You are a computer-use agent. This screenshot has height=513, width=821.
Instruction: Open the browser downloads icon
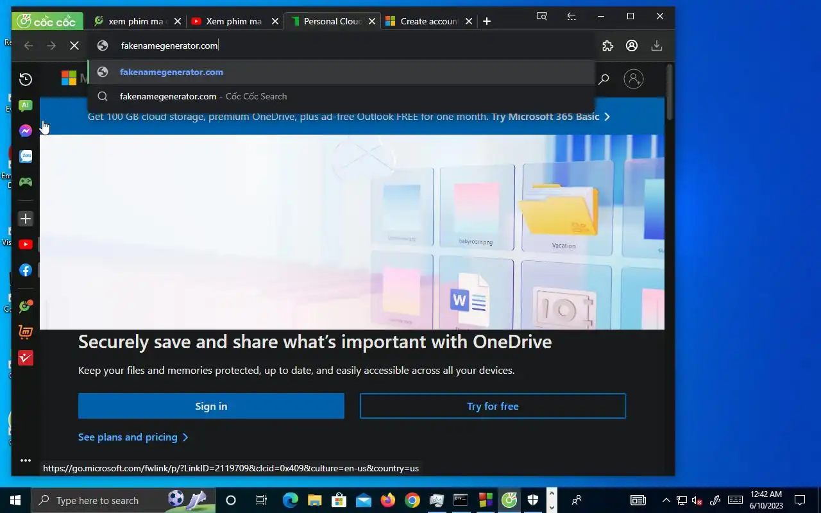(x=656, y=46)
